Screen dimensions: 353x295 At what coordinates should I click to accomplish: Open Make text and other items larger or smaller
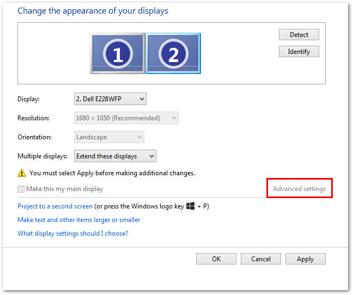click(79, 220)
